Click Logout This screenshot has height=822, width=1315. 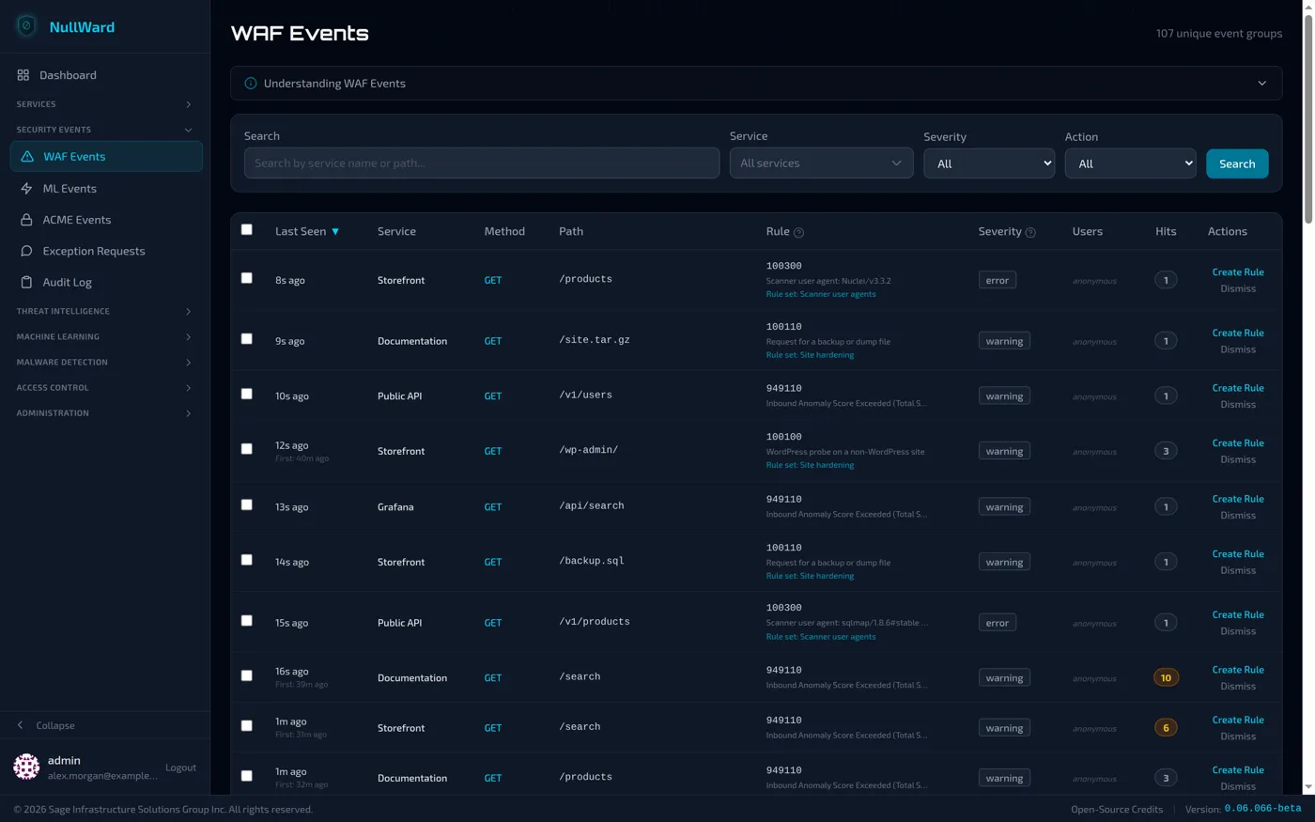[181, 768]
